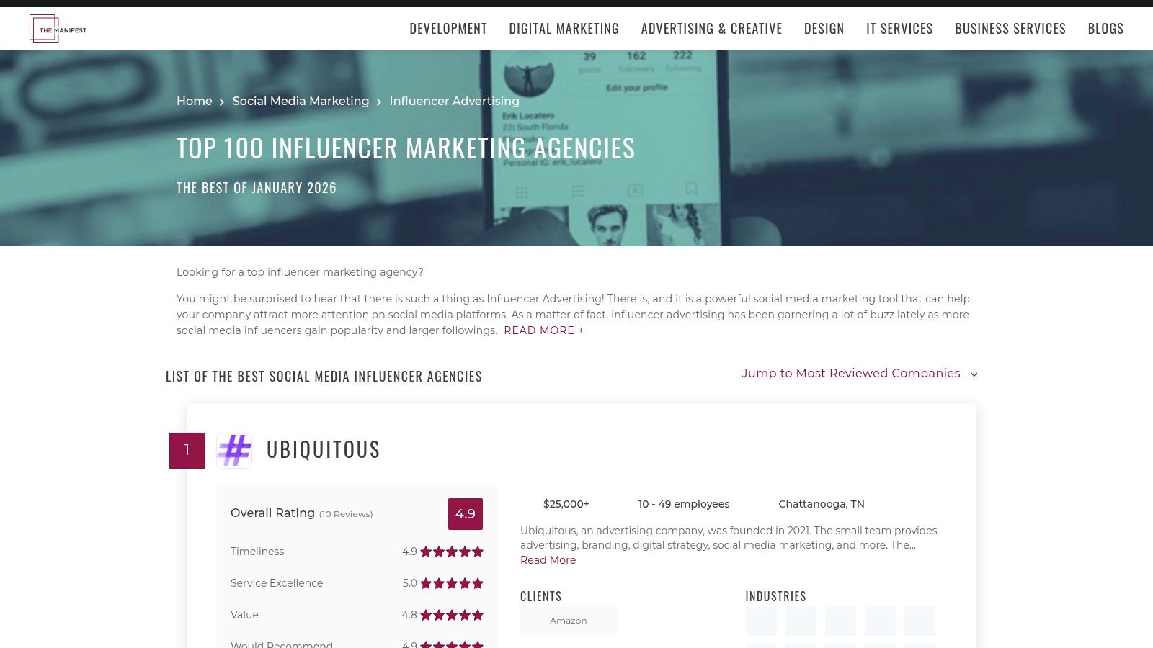Open the Ubiquitous company title
The width and height of the screenshot is (1153, 648).
pyautogui.click(x=324, y=449)
